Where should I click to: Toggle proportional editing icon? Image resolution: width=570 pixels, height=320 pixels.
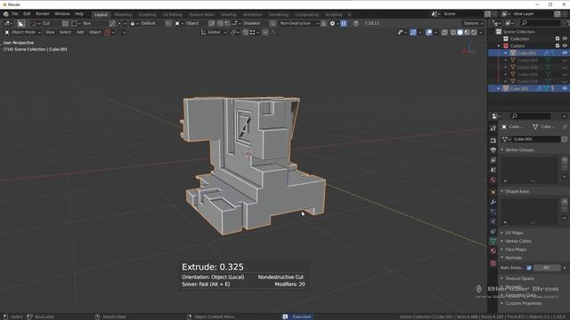point(265,32)
